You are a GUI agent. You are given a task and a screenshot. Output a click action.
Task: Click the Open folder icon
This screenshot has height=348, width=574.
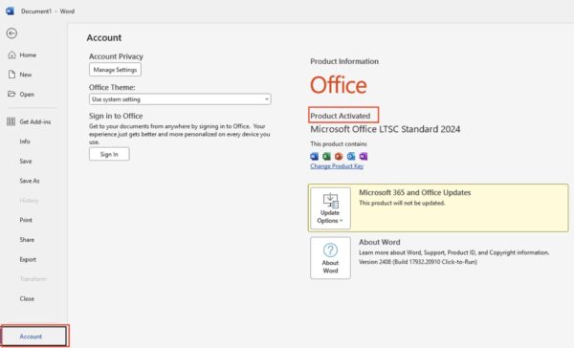point(11,94)
